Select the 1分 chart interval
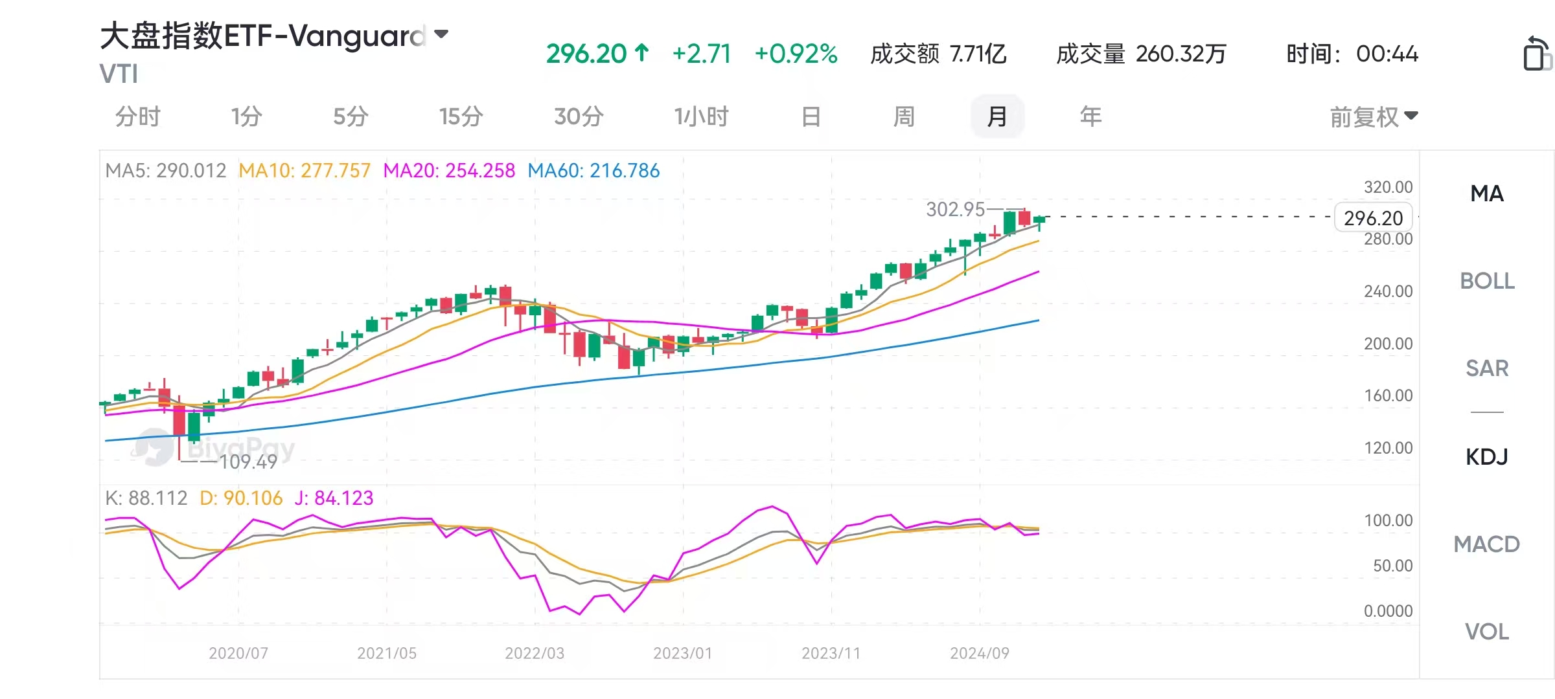The height and width of the screenshot is (699, 1555). tap(246, 117)
